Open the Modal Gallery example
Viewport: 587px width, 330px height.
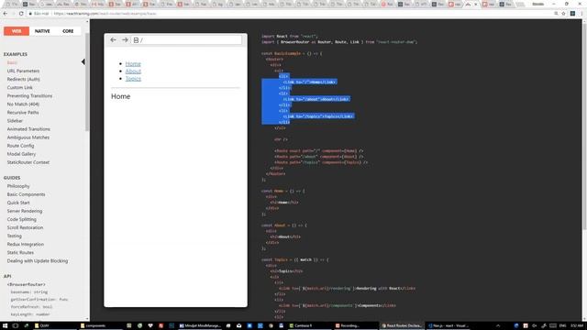21,154
